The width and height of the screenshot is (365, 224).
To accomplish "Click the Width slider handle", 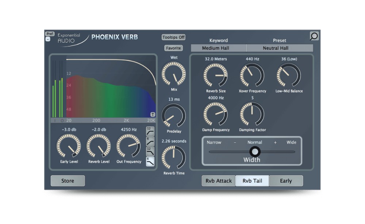I will click(254, 151).
